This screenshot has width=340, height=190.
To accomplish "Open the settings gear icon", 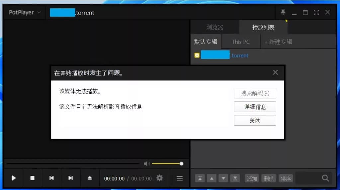I will coord(160,178).
